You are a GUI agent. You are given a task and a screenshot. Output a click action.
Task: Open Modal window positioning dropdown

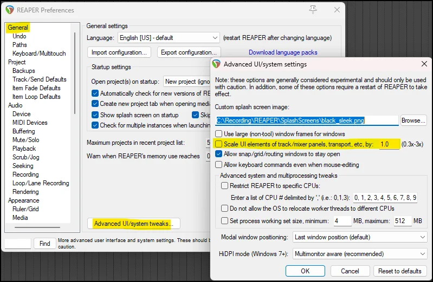360,237
